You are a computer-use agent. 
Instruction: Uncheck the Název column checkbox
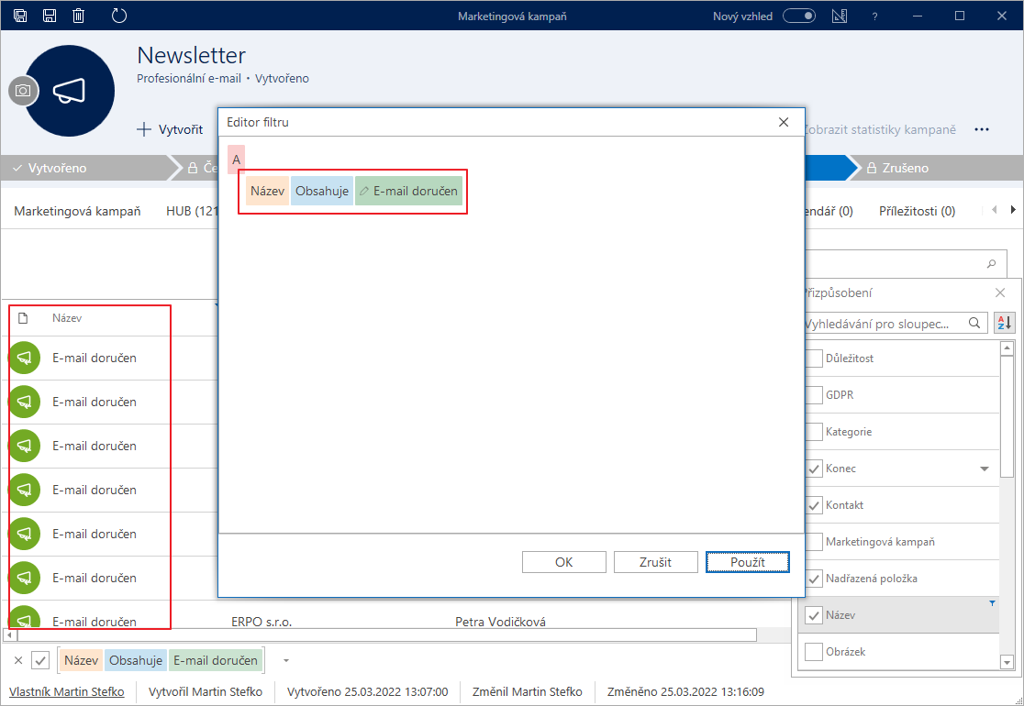coord(814,614)
